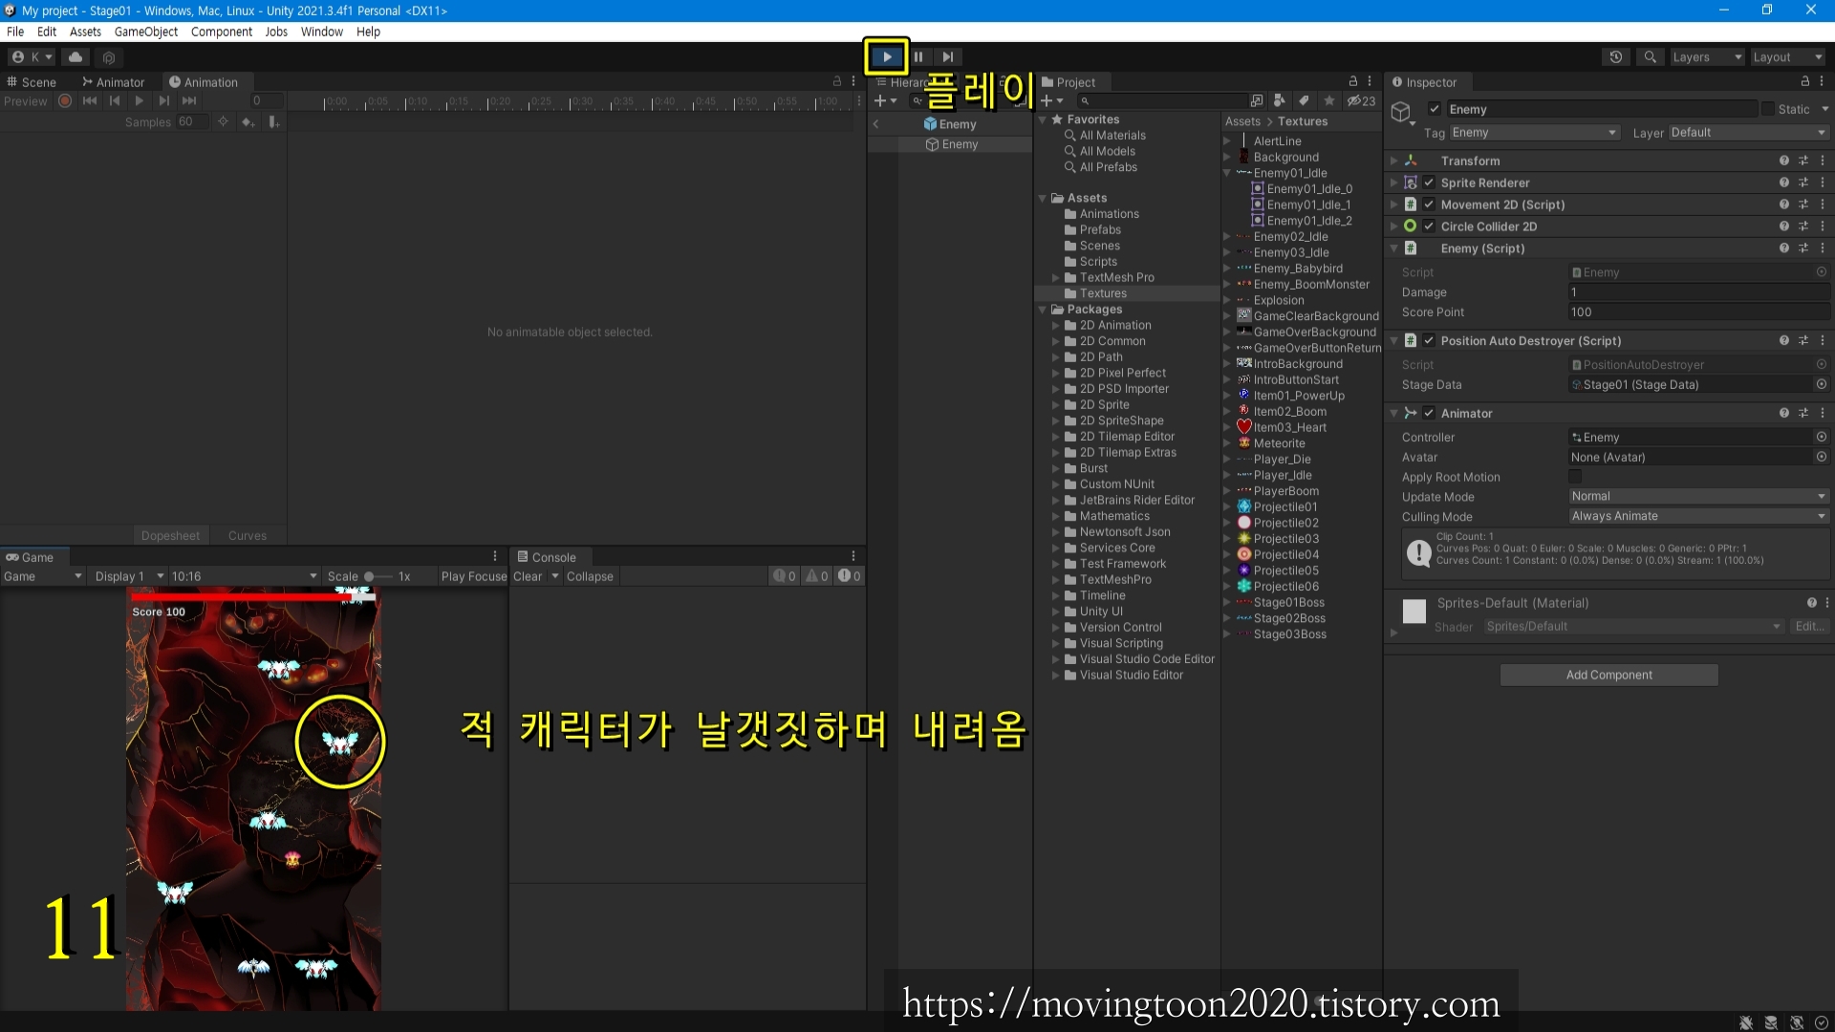1835x1032 pixels.
Task: Expand the Enemy02_Idle texture
Action: pos(1227,237)
